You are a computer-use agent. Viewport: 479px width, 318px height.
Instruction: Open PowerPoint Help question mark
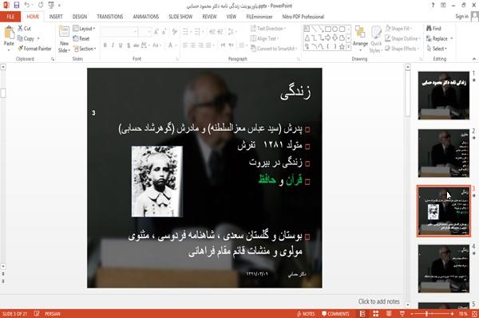pos(433,6)
